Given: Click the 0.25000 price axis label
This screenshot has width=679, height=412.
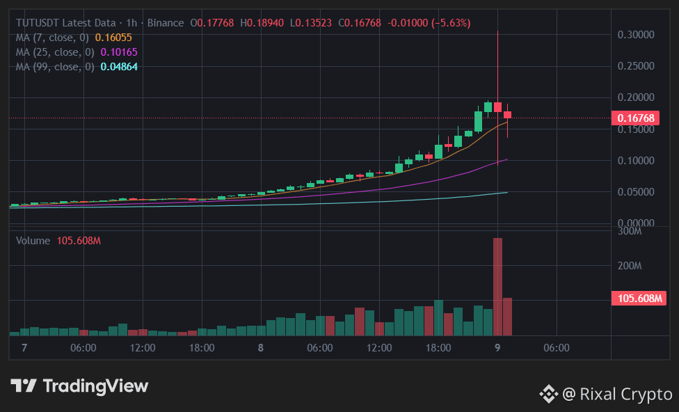Looking at the screenshot, I should (636, 66).
